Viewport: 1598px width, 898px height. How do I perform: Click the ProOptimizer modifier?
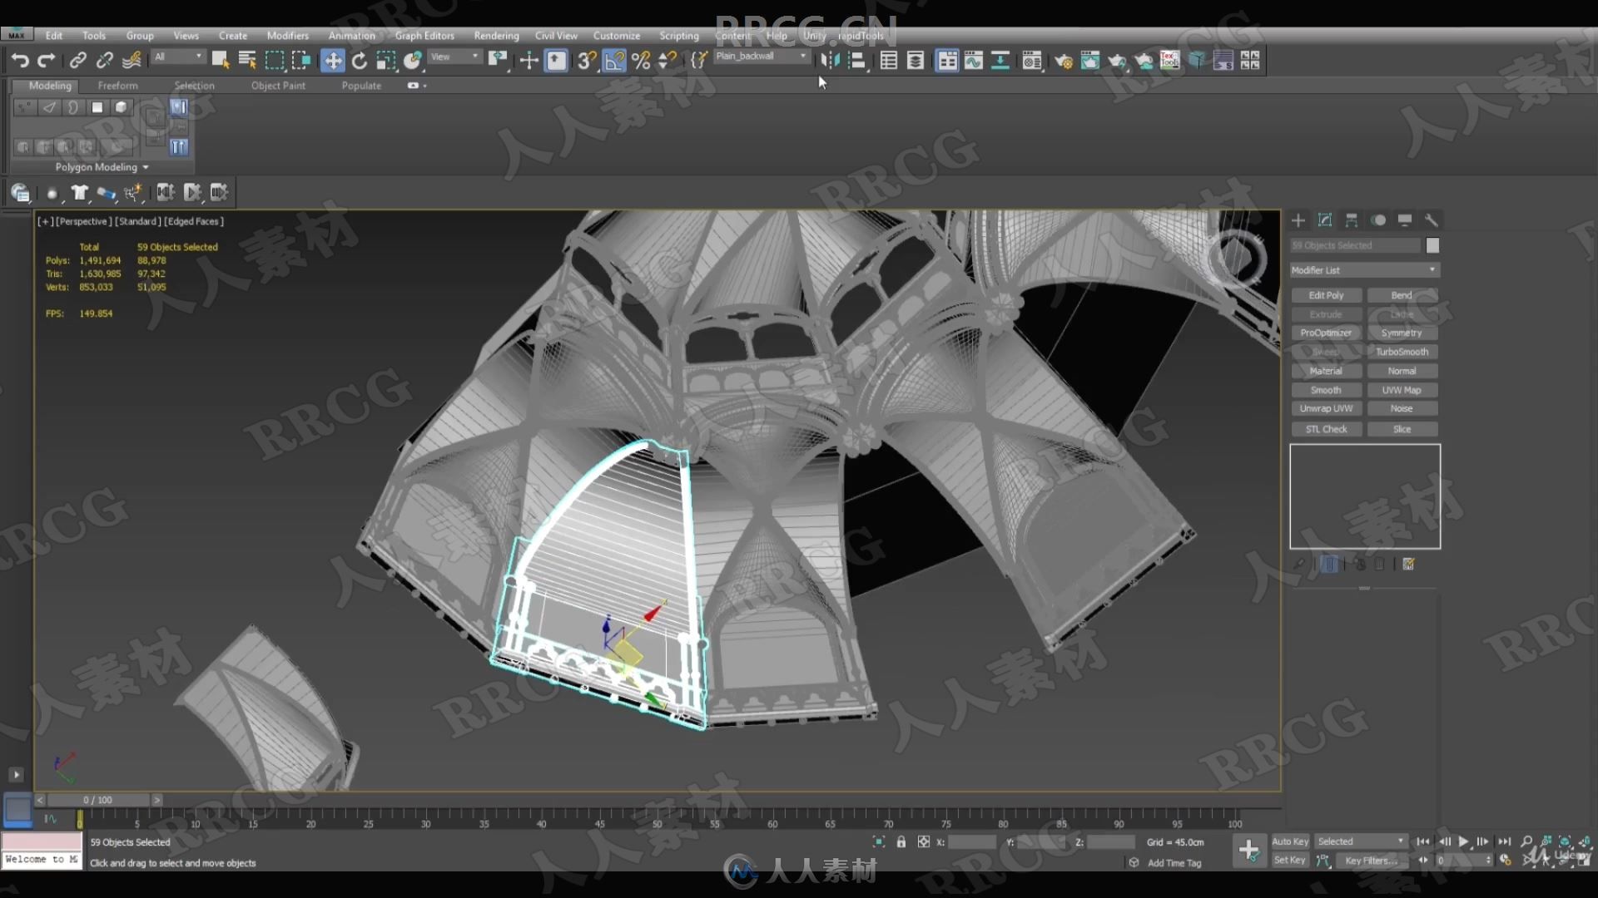click(1325, 333)
